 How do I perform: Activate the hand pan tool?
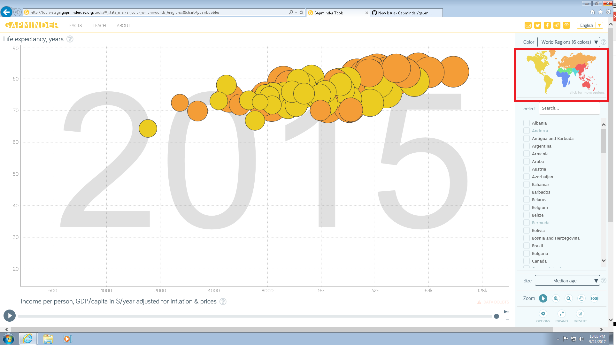coord(581,298)
